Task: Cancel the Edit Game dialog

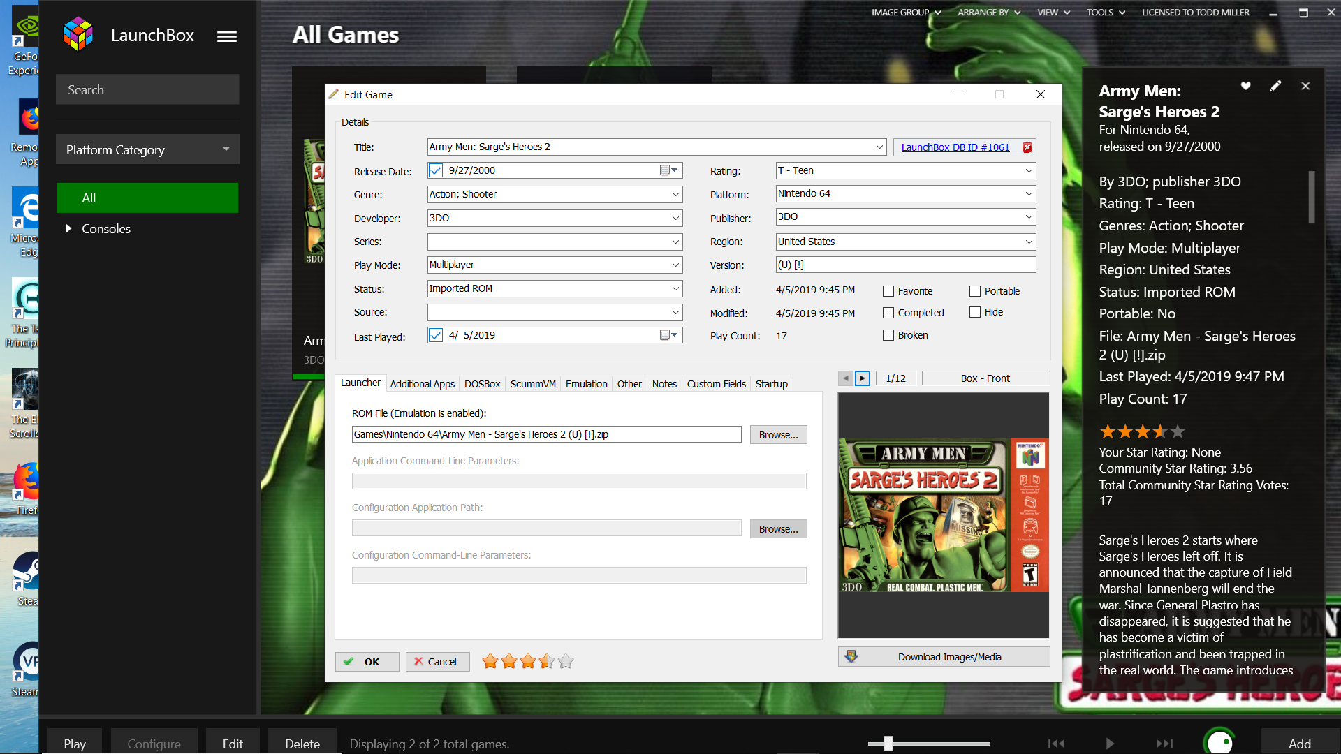Action: [x=437, y=662]
